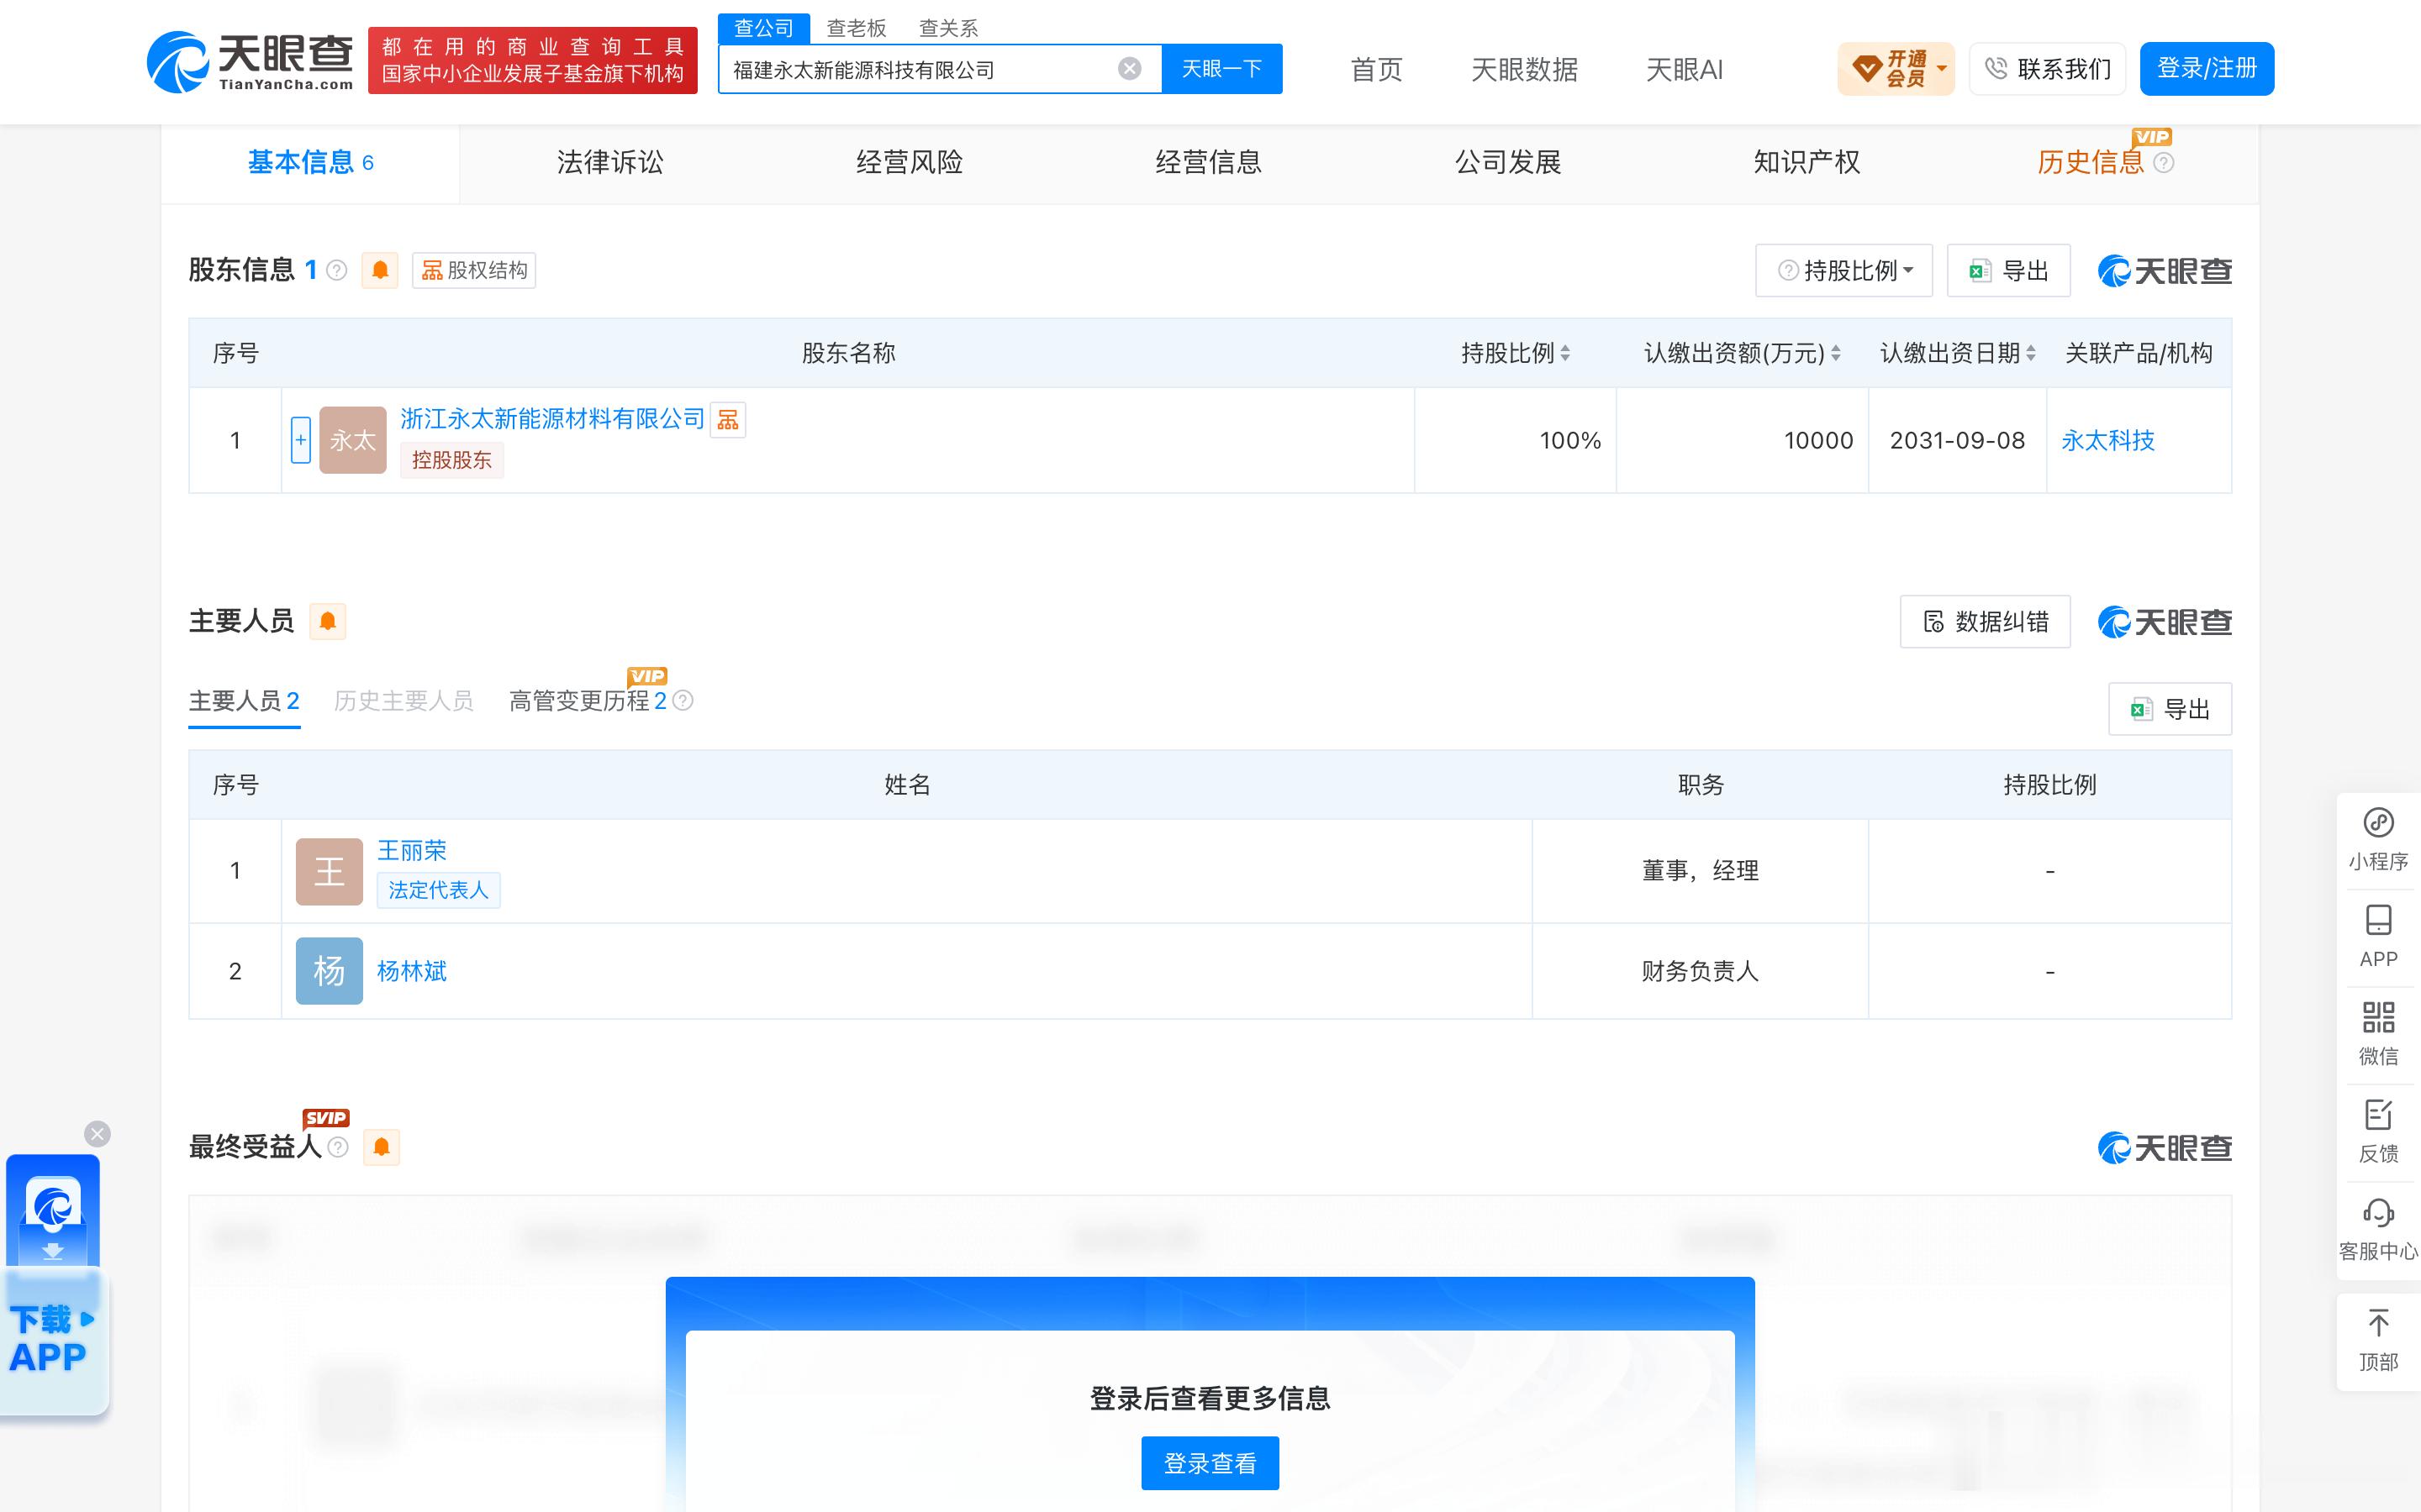This screenshot has width=2421, height=1512.
Task: Click the 主要人员 bell alert icon
Action: coord(327,621)
